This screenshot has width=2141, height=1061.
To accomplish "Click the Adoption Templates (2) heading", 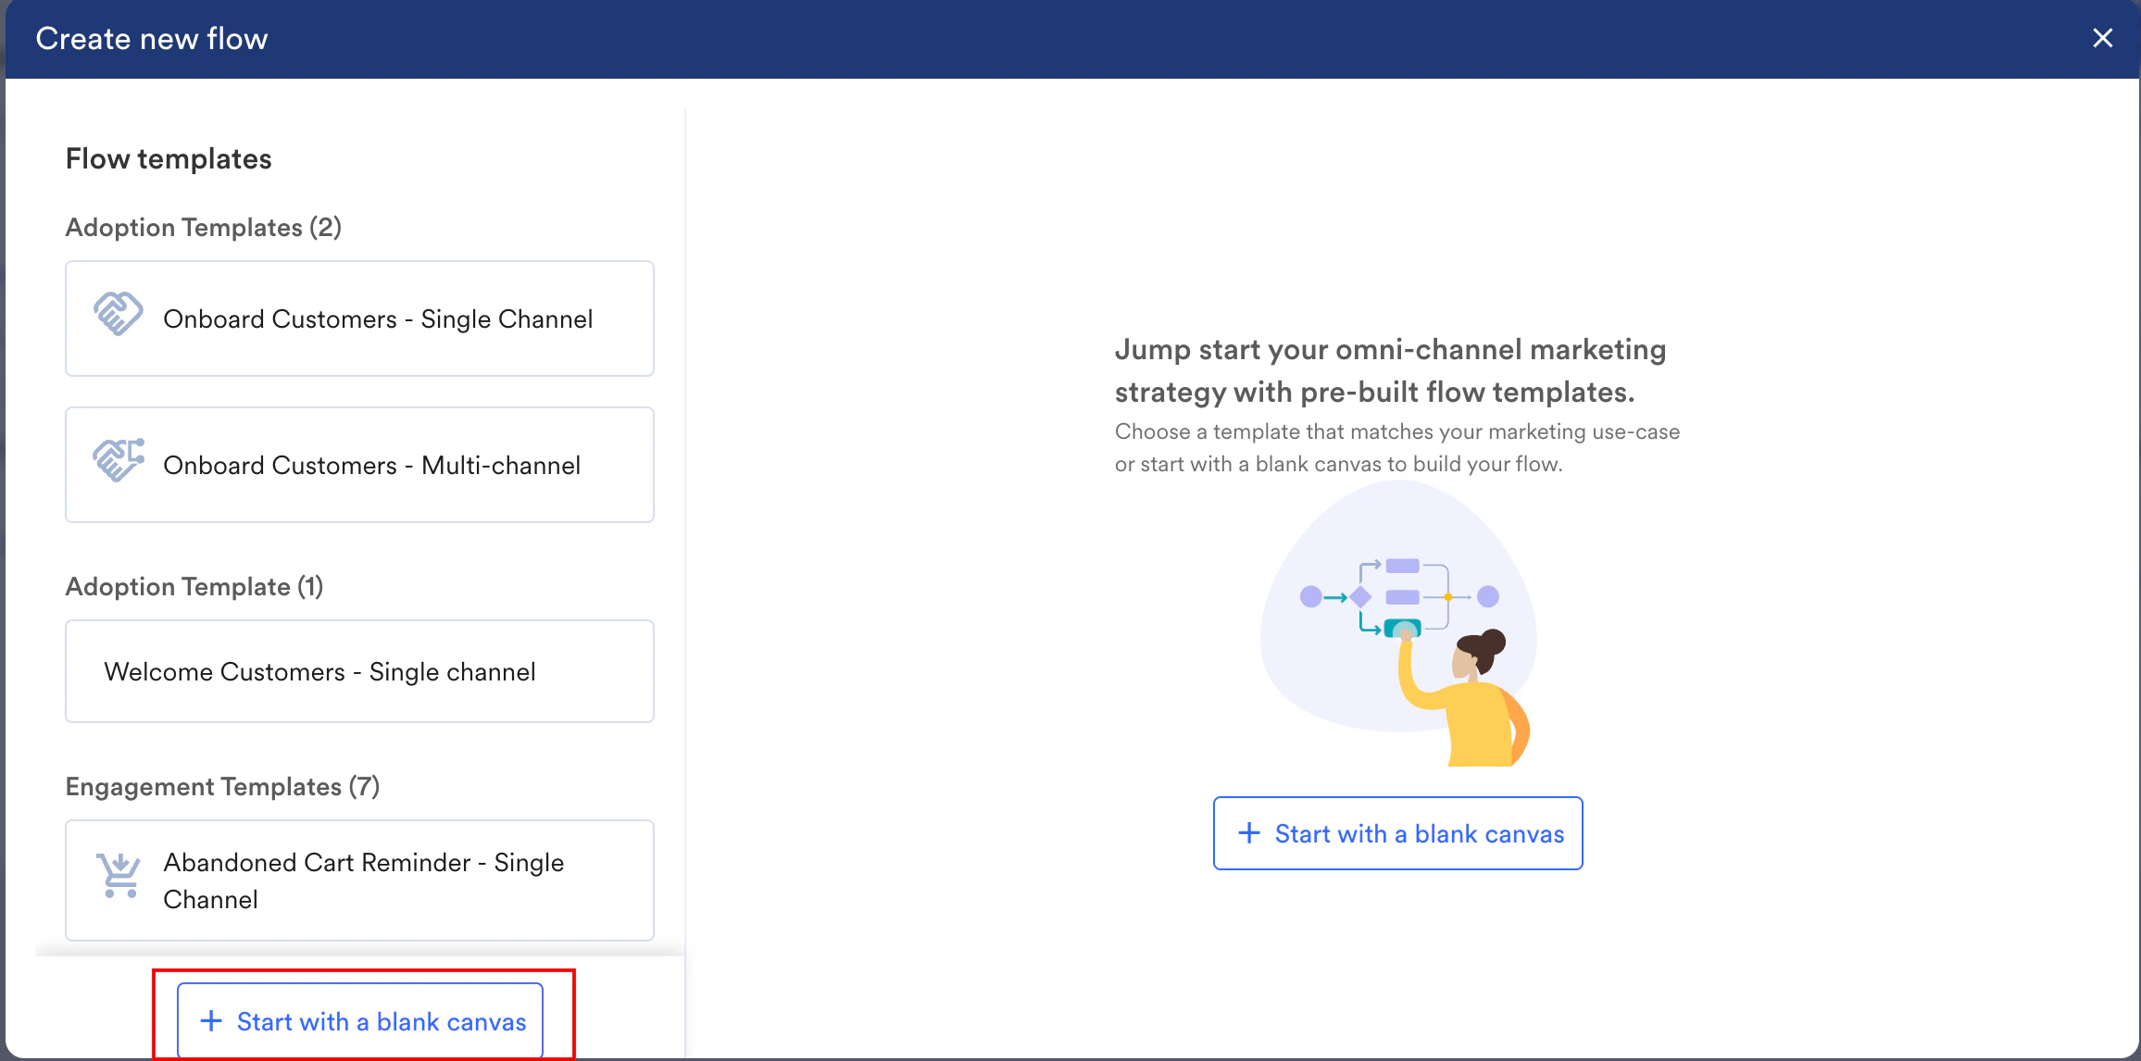I will point(204,228).
